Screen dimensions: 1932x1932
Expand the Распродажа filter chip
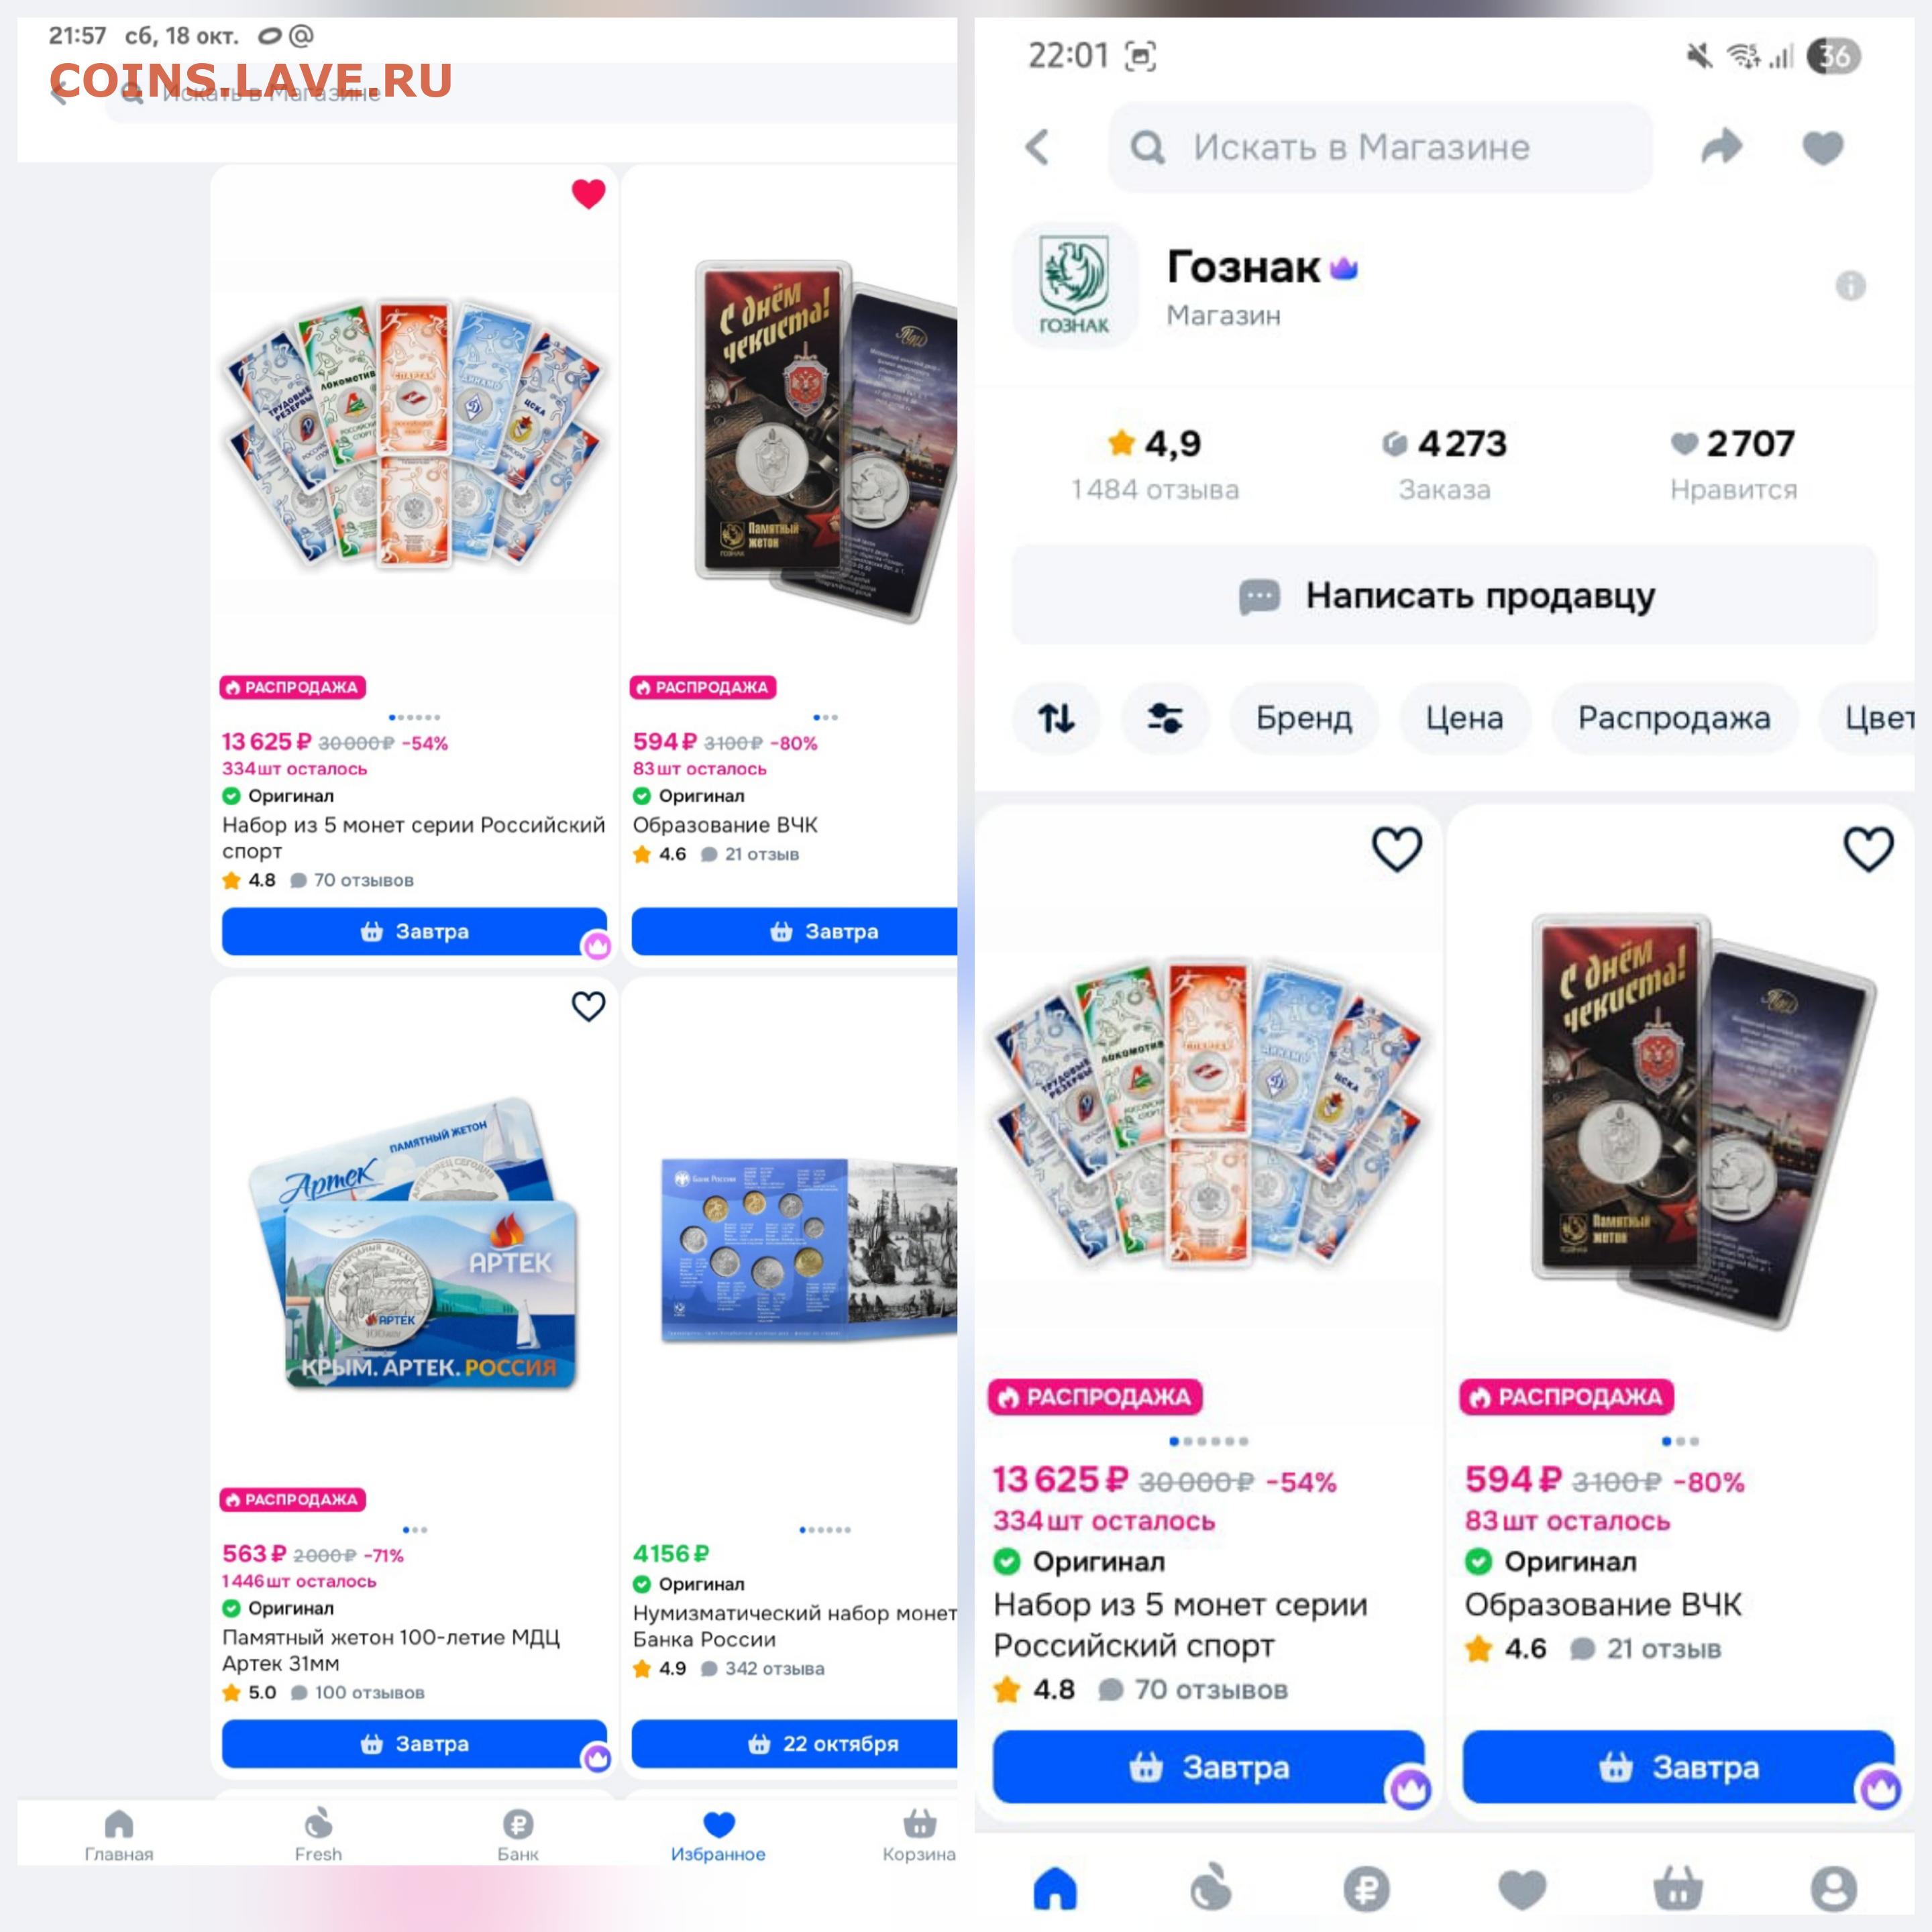1674,717
